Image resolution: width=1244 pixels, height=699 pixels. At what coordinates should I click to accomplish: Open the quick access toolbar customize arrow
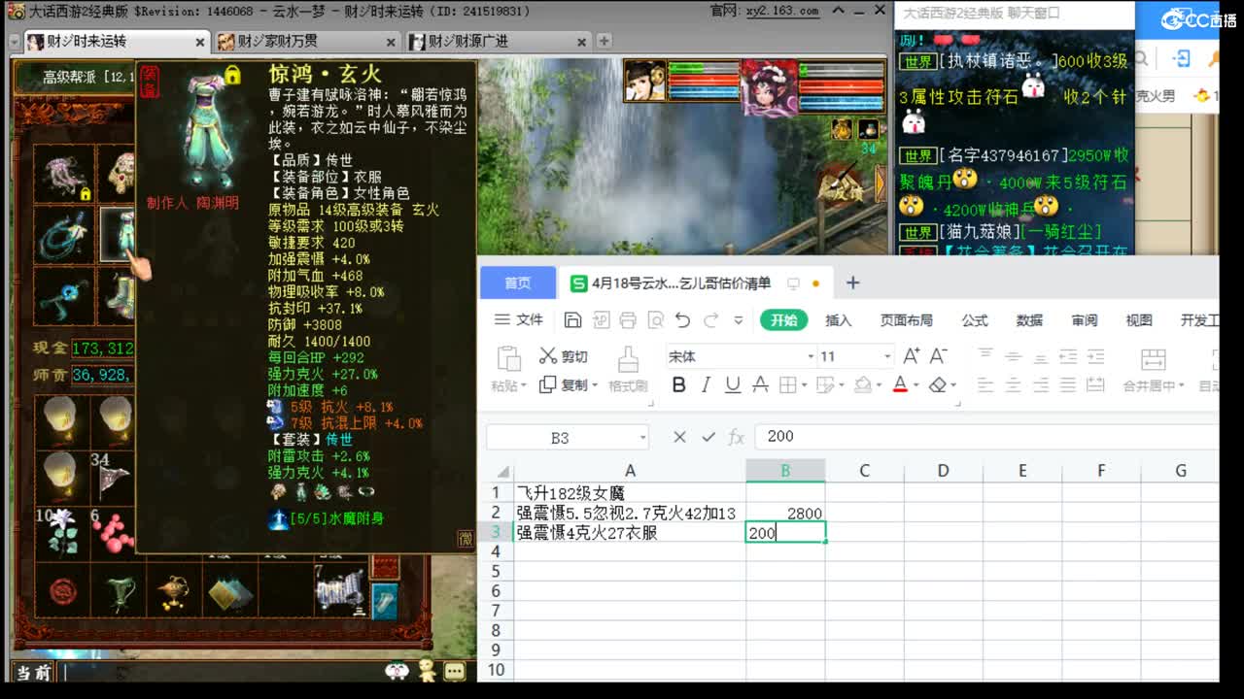[739, 320]
